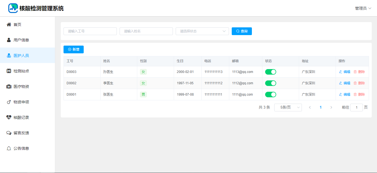377x173 pixels.
Task: Toggle status switch for 孙医生
Action: (270, 72)
